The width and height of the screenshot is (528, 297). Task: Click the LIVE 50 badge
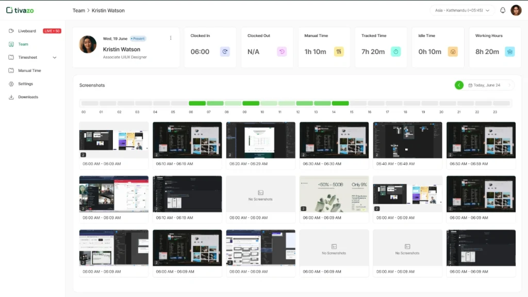[52, 31]
